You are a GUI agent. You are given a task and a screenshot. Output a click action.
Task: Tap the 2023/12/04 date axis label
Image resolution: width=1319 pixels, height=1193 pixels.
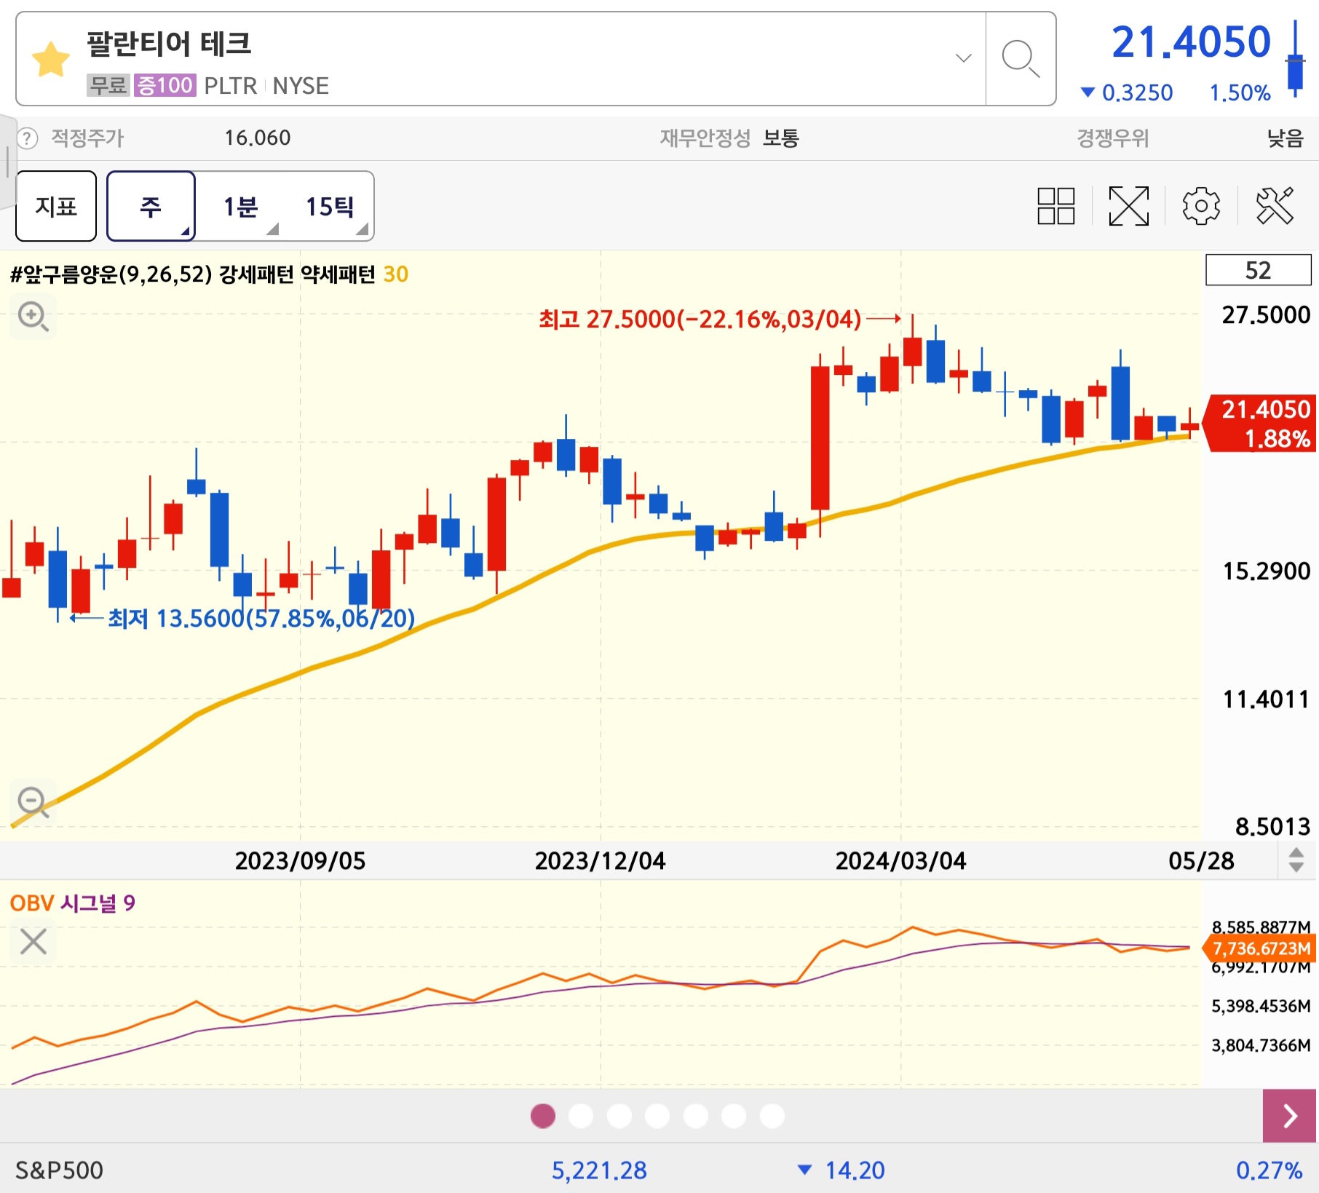[x=600, y=860]
